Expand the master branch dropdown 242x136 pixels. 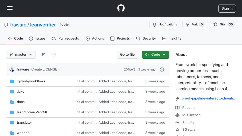[x=21, y=55]
